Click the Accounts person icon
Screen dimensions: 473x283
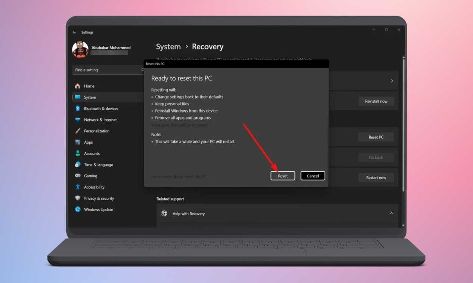click(78, 154)
